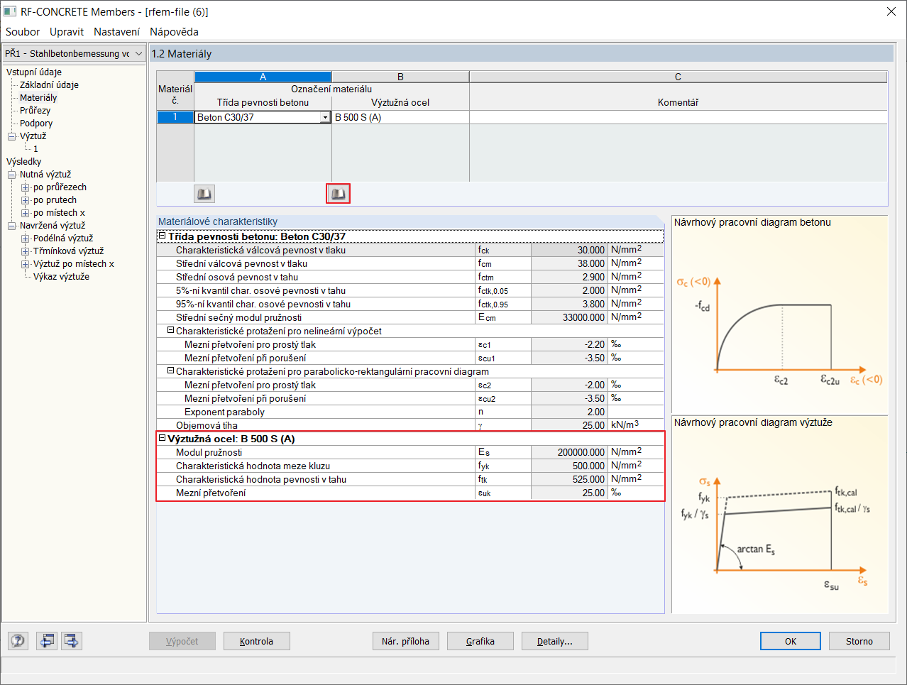The height and width of the screenshot is (685, 907).
Task: Click the Kontrola button
Action: [257, 641]
